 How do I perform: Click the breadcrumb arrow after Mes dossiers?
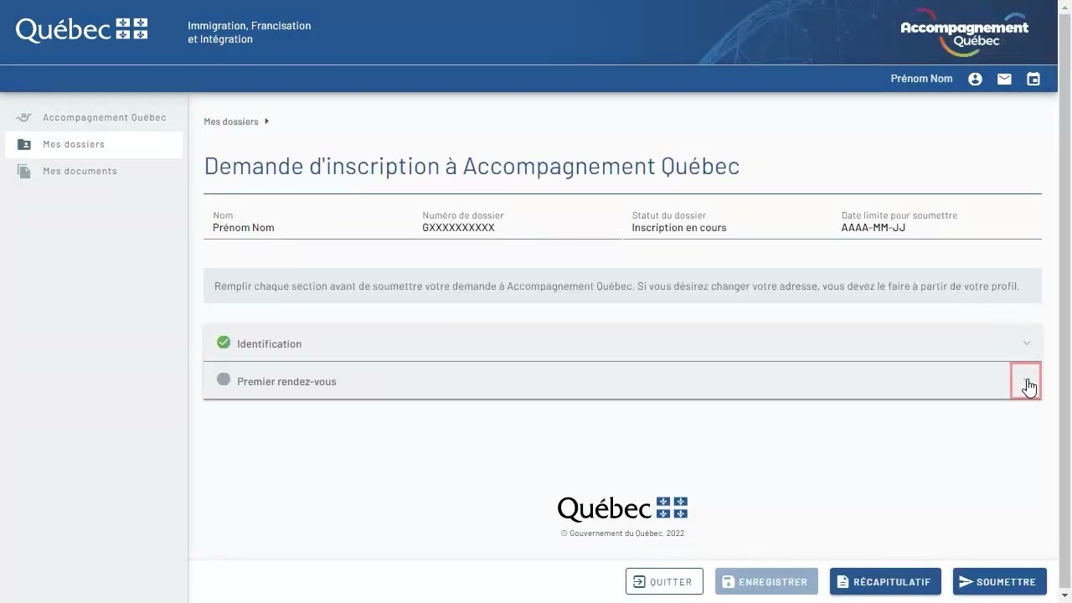pos(266,121)
